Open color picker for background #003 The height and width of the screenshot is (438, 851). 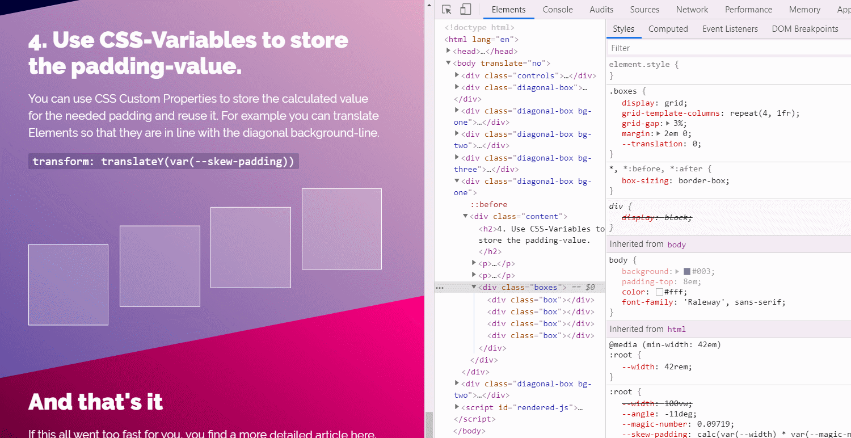[x=687, y=272]
